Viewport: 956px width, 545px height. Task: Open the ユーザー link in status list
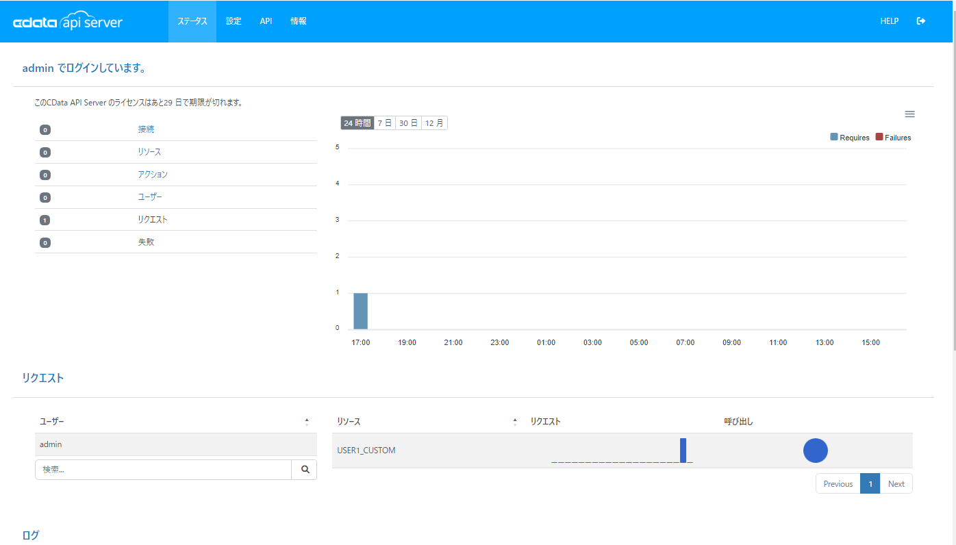(150, 197)
